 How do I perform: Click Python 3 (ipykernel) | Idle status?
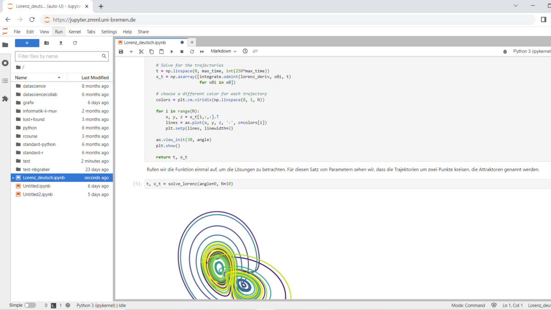[101, 305]
